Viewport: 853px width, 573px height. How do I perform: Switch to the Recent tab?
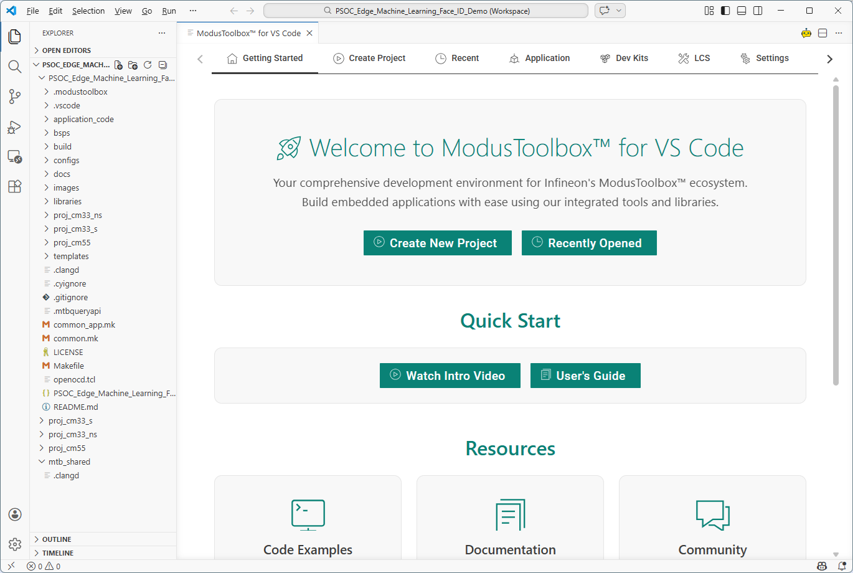point(457,58)
